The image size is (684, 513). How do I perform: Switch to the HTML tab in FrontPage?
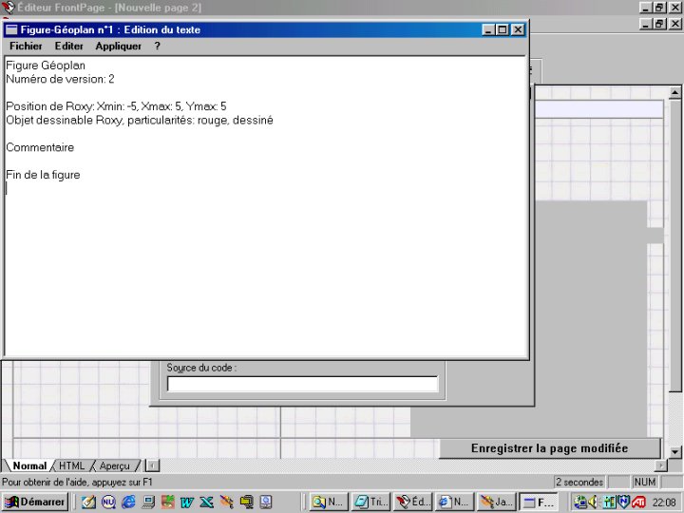pos(71,465)
